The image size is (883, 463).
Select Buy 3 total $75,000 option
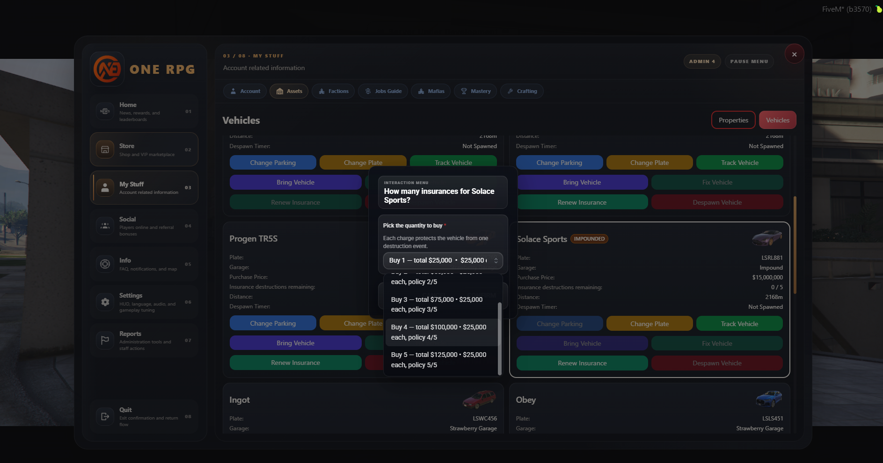[x=441, y=304]
